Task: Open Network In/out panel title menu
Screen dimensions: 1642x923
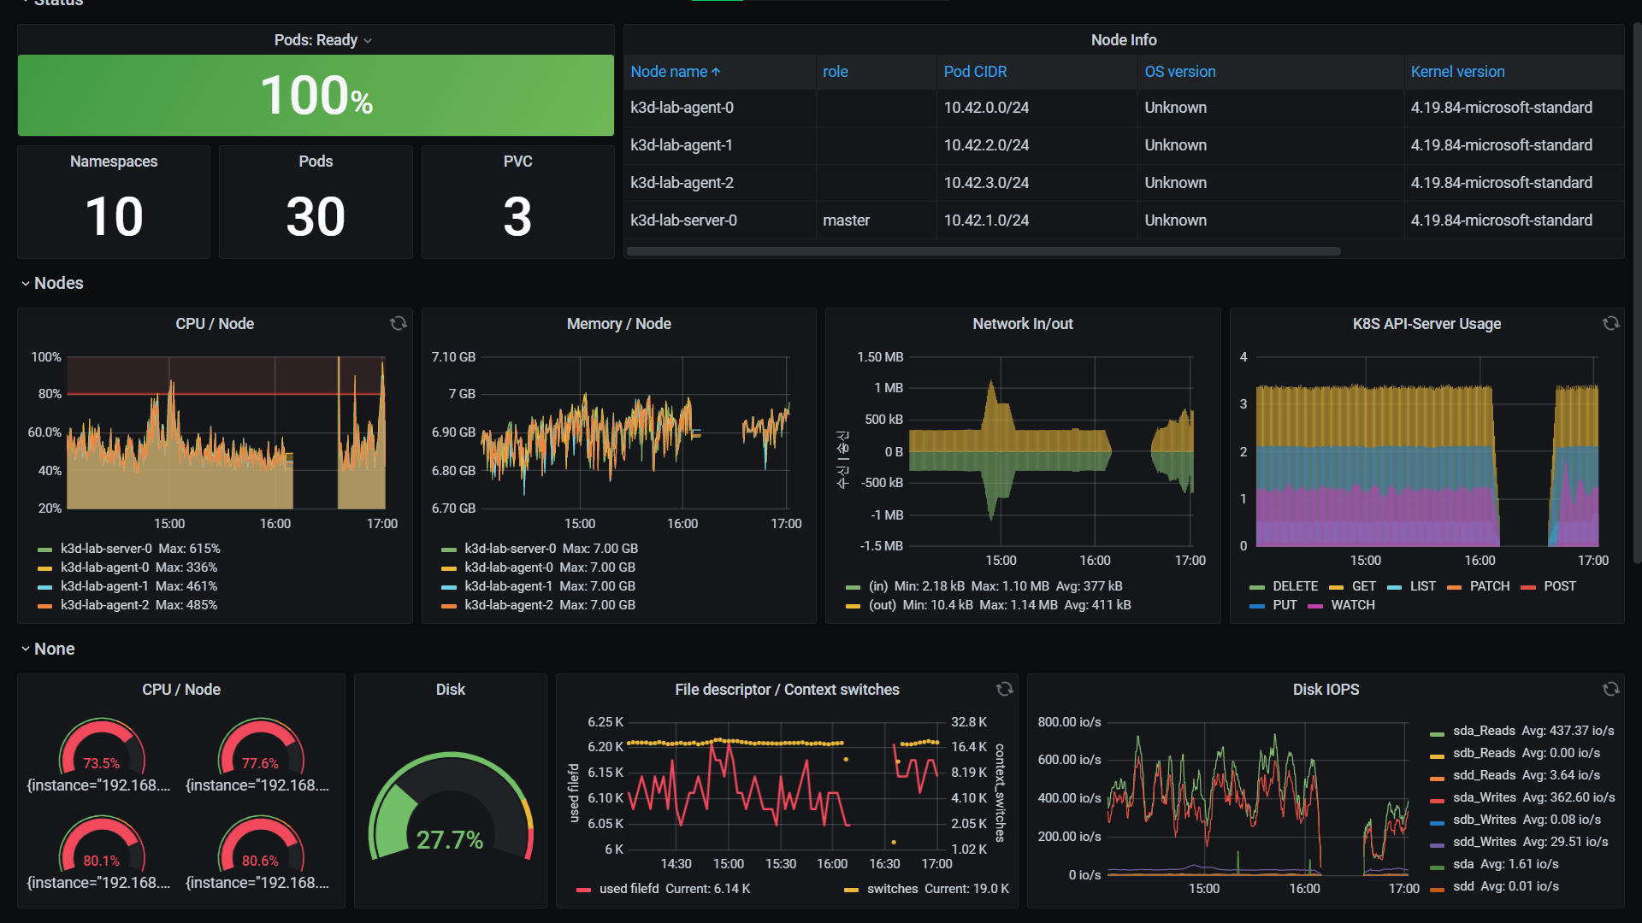Action: [x=1022, y=324]
